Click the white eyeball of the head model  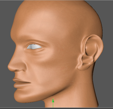[34, 47]
